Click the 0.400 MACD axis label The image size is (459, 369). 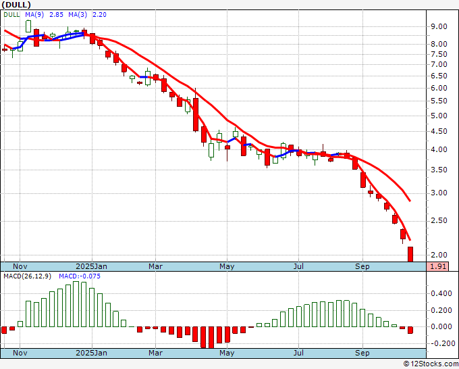tap(441, 294)
